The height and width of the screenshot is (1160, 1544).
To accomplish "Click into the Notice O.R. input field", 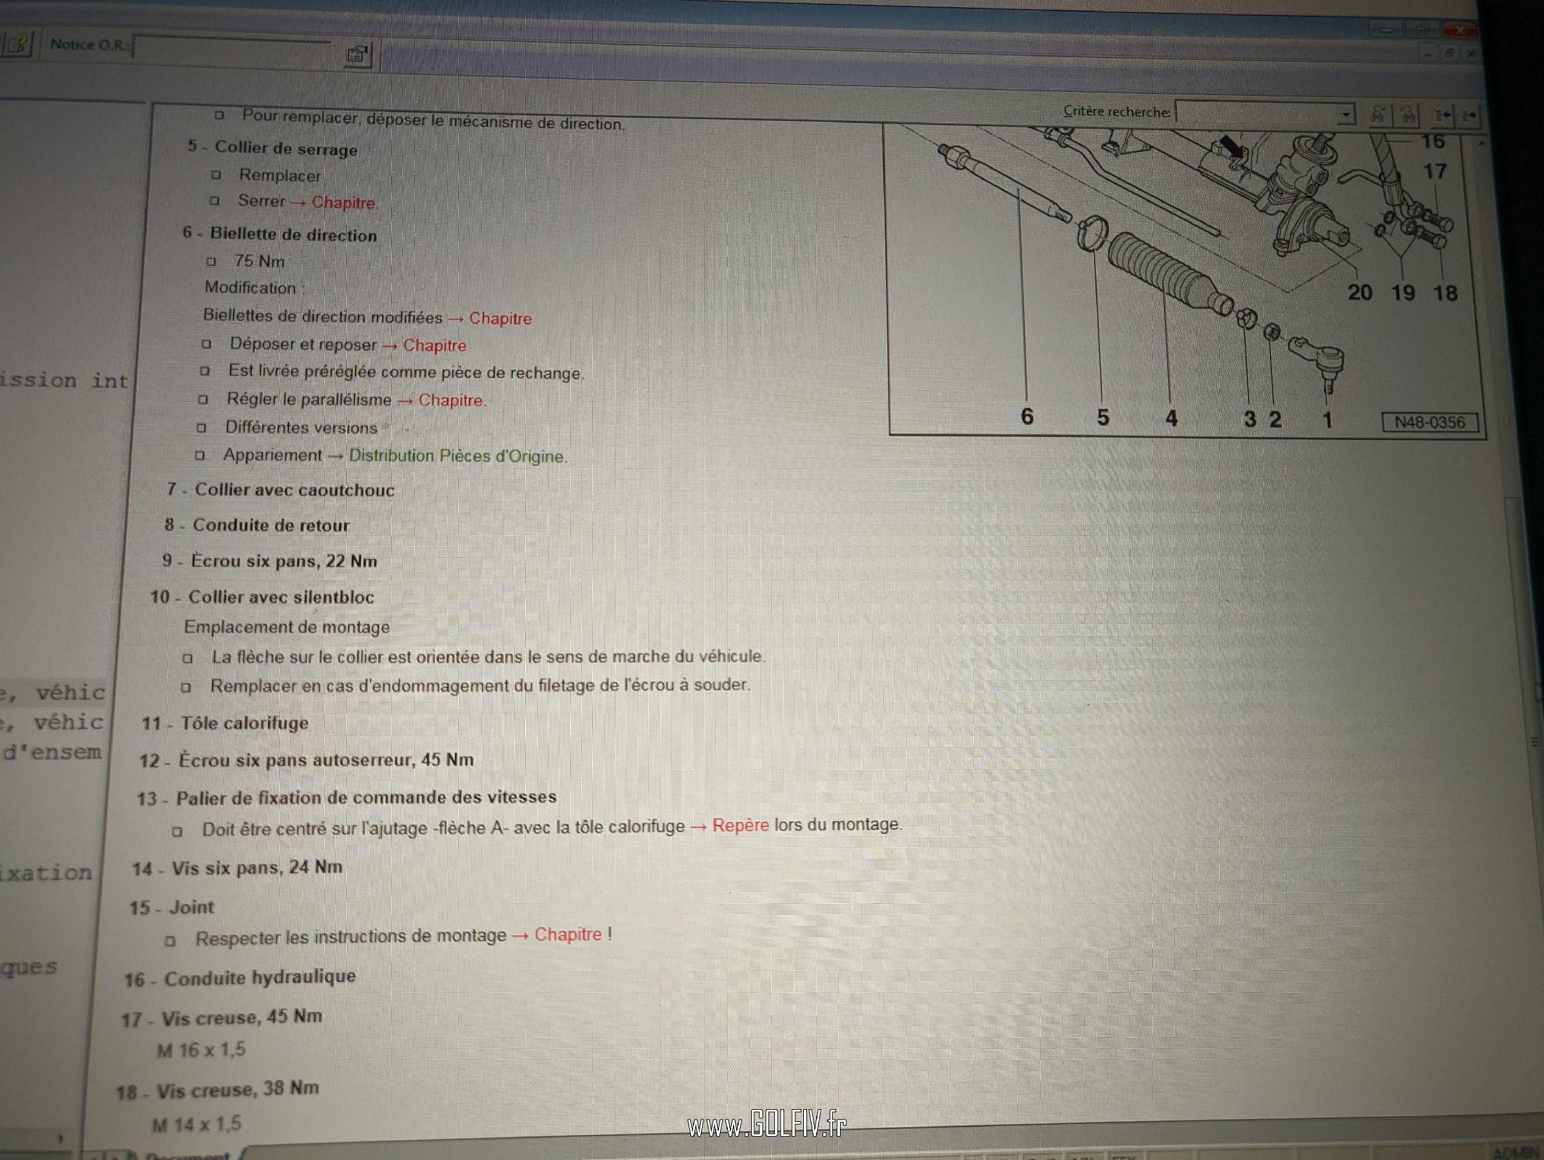I will [233, 48].
